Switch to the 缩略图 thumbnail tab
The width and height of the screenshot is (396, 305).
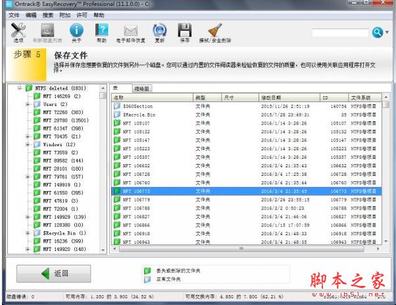(x=141, y=88)
